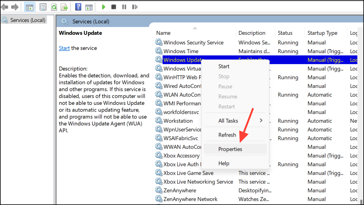Click the Export List toolbar icon

(x=64, y=7)
